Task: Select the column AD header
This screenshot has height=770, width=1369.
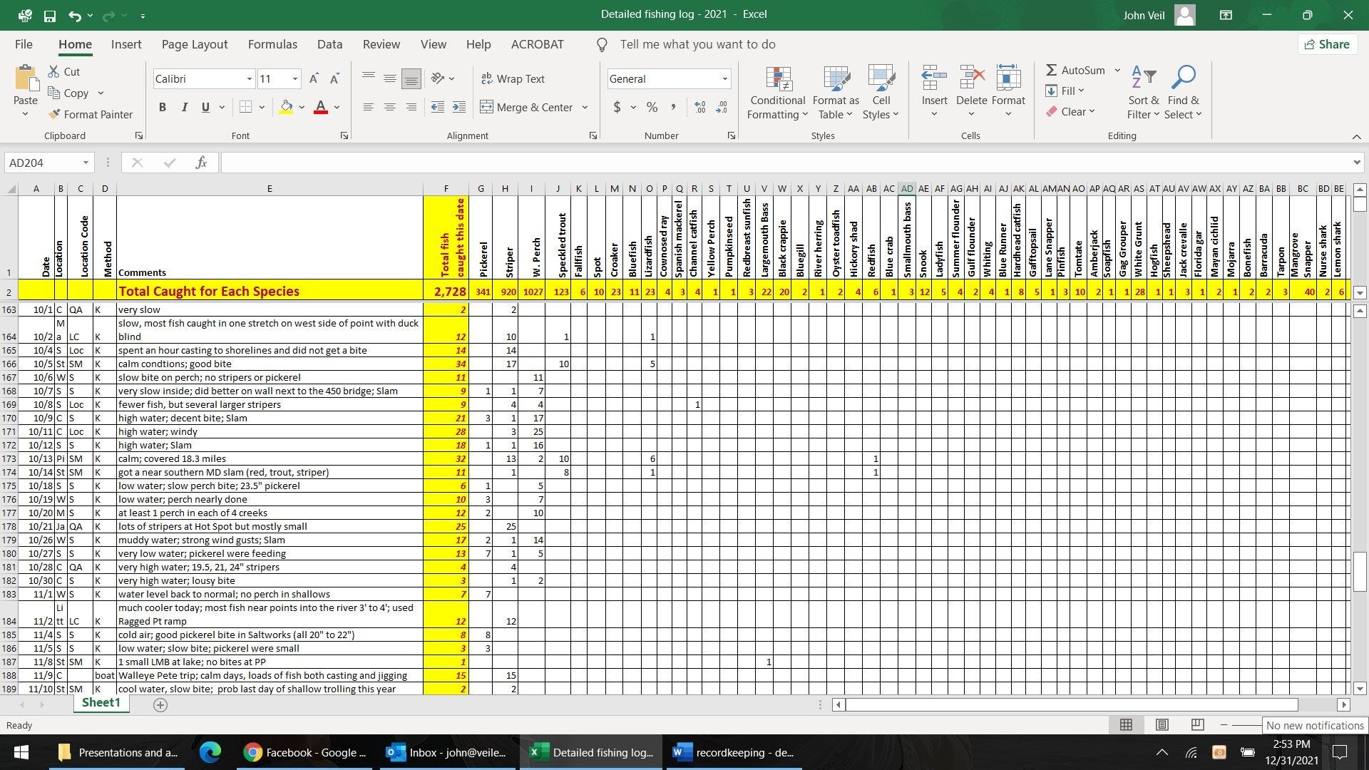Action: tap(906, 189)
